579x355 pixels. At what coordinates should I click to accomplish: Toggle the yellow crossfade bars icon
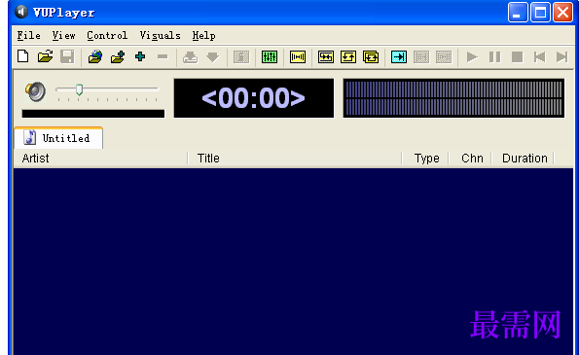[x=298, y=57]
